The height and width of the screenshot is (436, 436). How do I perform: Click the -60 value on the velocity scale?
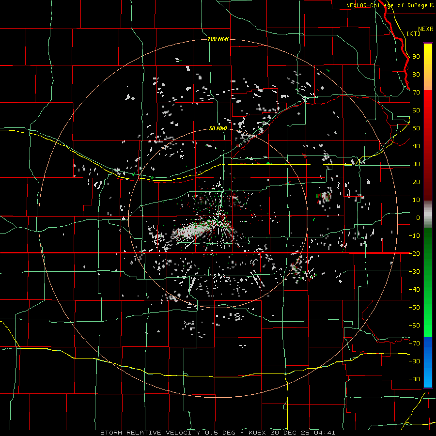[x=414, y=326]
